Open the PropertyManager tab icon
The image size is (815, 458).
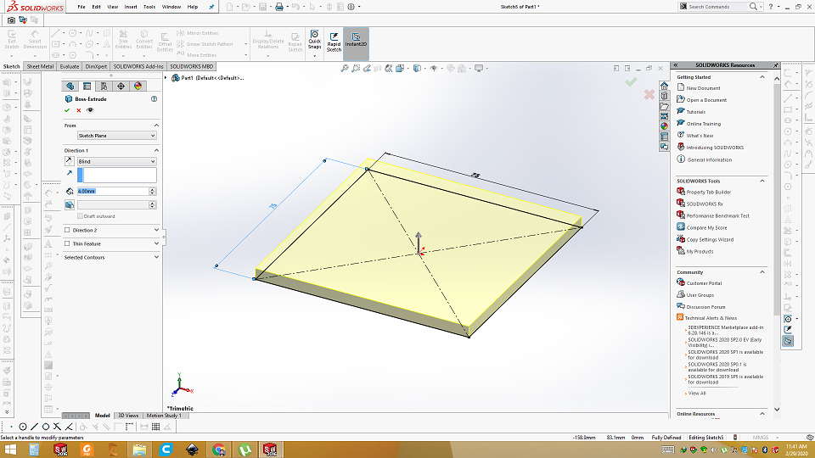[x=87, y=87]
